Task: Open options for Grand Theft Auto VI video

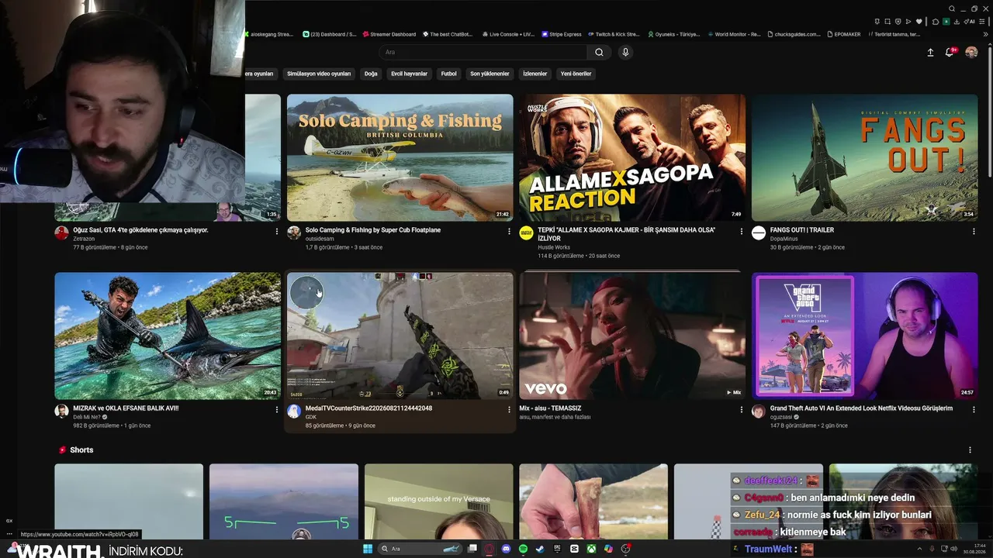Action: pos(974,409)
